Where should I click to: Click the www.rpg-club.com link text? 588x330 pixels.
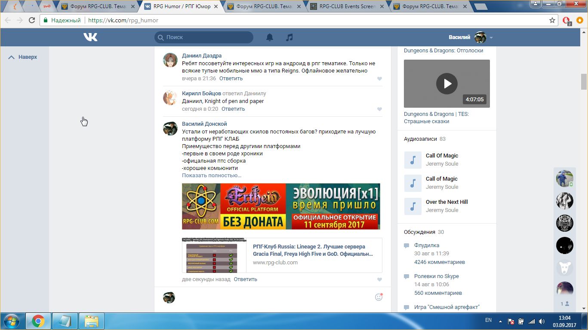pos(275,262)
